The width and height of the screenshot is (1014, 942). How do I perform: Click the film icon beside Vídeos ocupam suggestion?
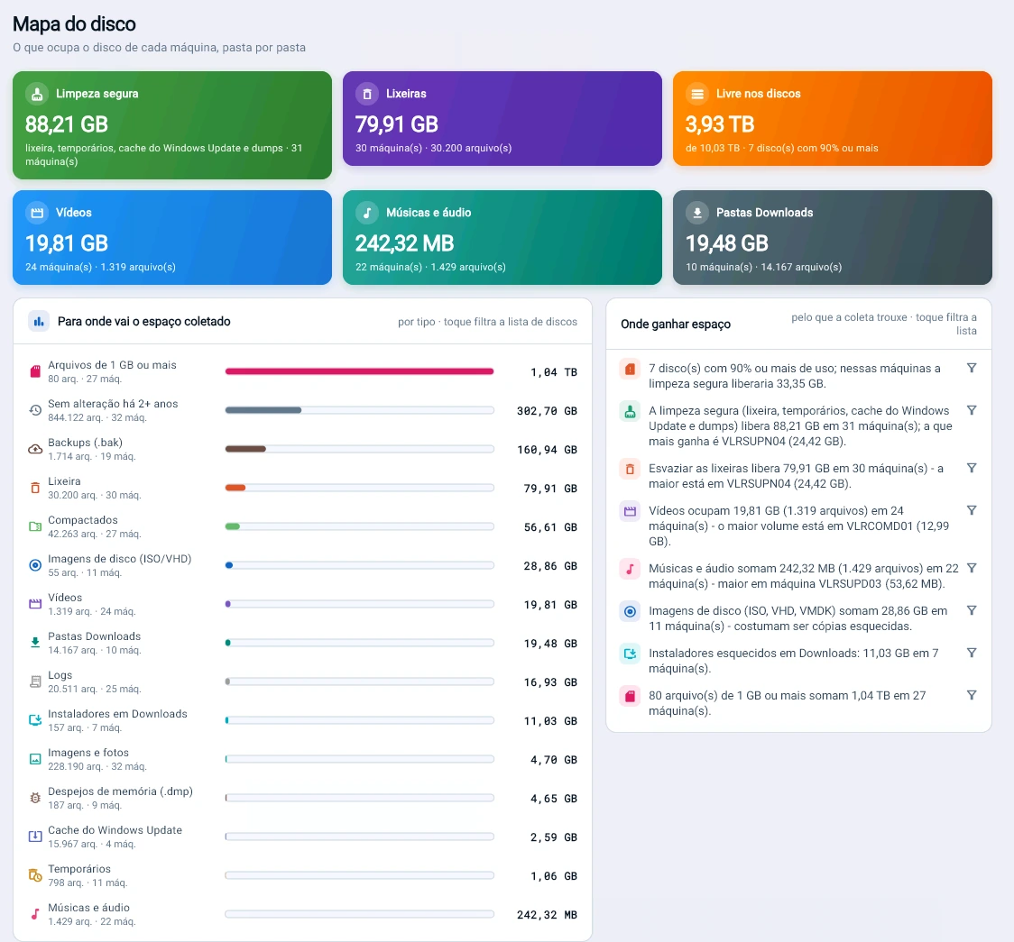(x=630, y=512)
